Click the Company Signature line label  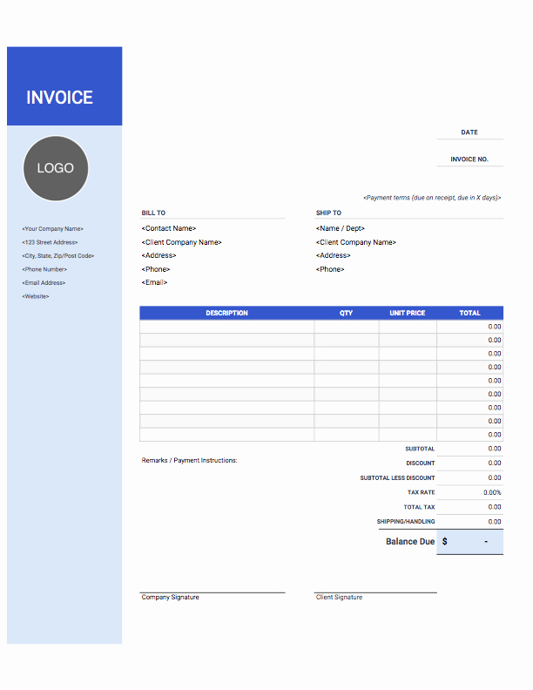[x=170, y=597]
